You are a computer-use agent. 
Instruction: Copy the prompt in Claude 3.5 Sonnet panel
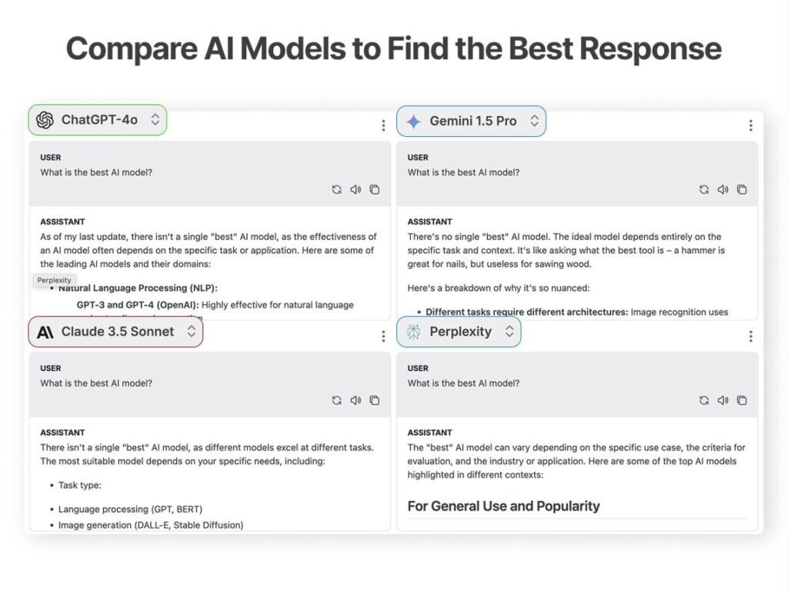[375, 400]
